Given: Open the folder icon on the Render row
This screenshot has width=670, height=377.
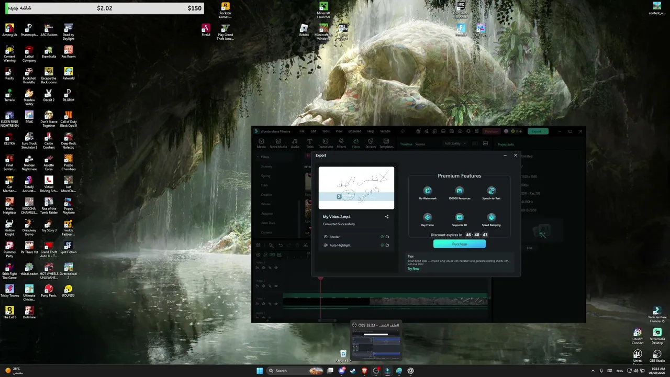Looking at the screenshot, I should (387, 237).
